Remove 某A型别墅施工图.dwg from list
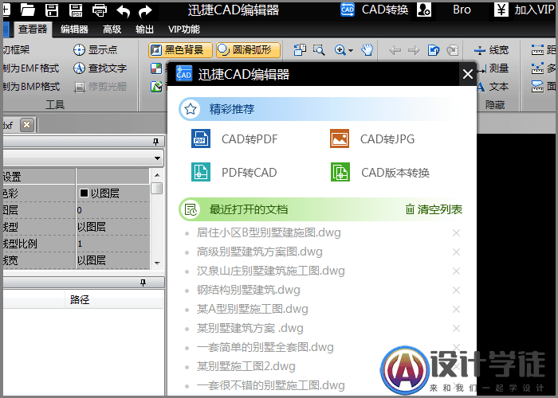The image size is (558, 398). pos(456,309)
